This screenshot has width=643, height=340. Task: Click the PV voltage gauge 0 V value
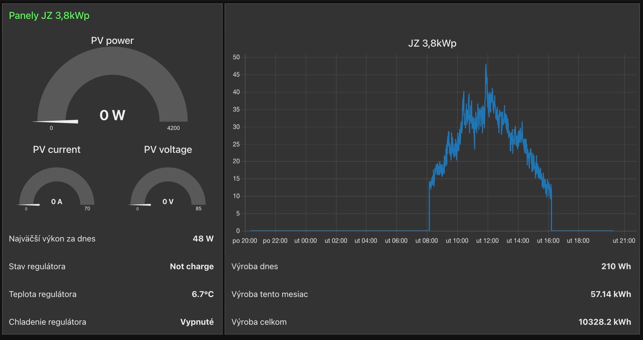coord(168,202)
